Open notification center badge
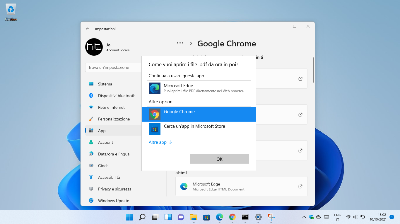Image resolution: width=400 pixels, height=224 pixels. (392, 217)
